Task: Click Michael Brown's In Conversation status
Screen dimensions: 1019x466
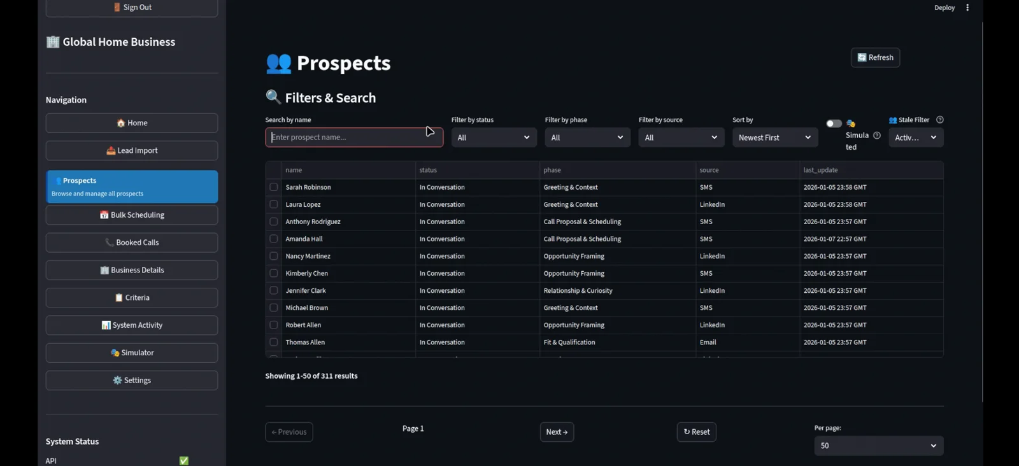Action: coord(478,307)
